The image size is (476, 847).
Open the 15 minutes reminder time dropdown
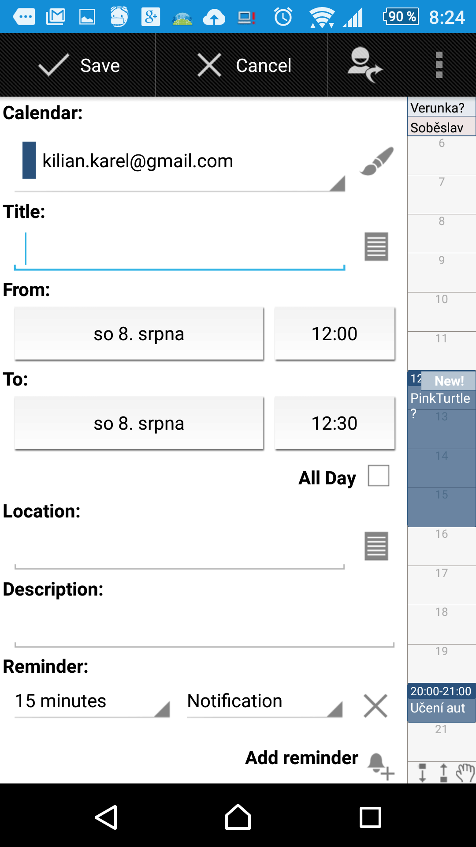(x=92, y=702)
